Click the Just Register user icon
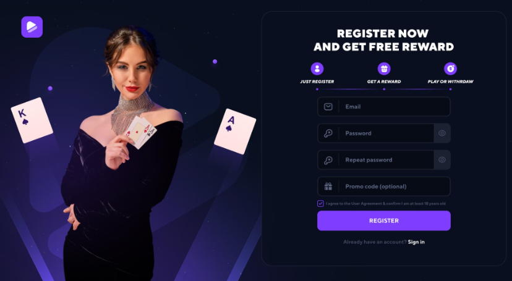This screenshot has height=281, width=512. coord(317,69)
